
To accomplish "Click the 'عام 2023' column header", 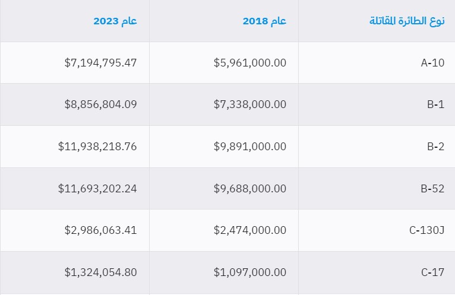I will pyautogui.click(x=115, y=21).
